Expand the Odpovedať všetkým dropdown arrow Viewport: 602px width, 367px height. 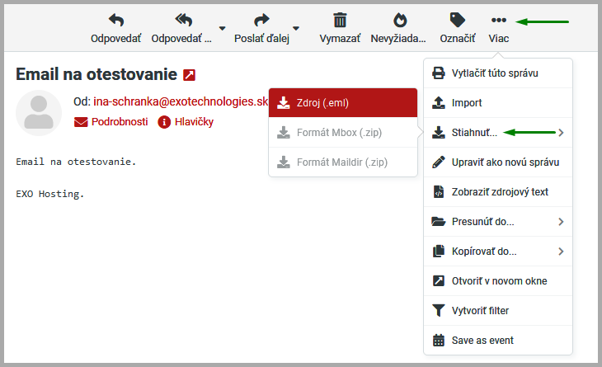coord(223,29)
